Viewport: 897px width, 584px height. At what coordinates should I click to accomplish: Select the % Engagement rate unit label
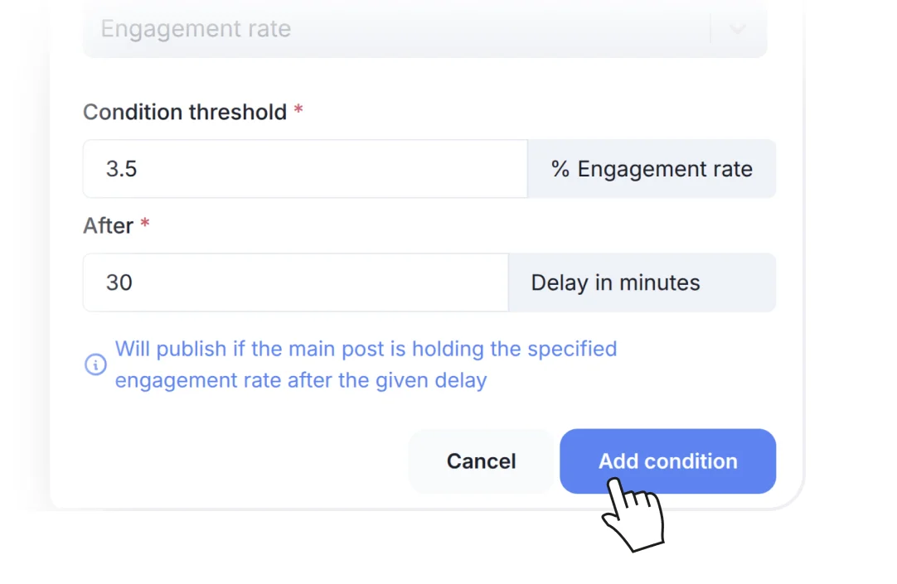click(x=651, y=169)
